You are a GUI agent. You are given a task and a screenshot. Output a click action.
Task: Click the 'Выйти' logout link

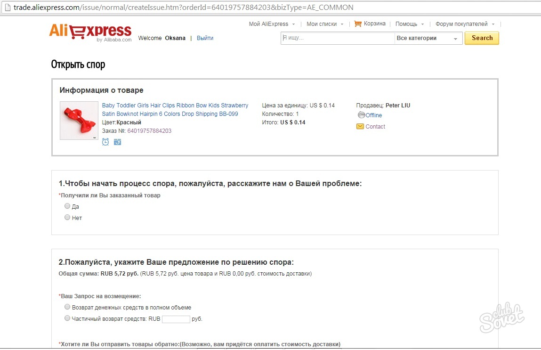205,38
